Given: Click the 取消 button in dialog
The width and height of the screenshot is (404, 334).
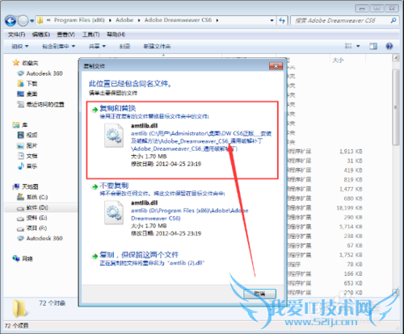Looking at the screenshot, I should pyautogui.click(x=259, y=294).
